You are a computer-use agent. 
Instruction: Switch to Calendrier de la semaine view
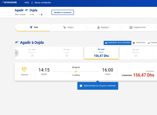click(117, 43)
